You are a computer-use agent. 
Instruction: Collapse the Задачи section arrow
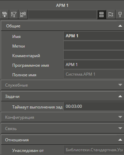pos(120,96)
